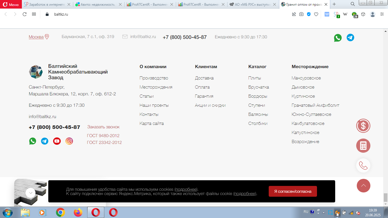Click the floating phone callback icon
This screenshot has width=388, height=218.
click(363, 165)
